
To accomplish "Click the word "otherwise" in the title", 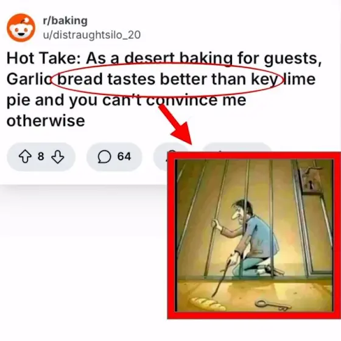I will 46,121.
